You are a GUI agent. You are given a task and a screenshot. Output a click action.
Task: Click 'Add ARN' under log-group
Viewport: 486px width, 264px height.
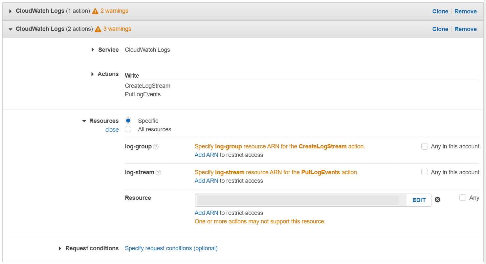point(206,155)
